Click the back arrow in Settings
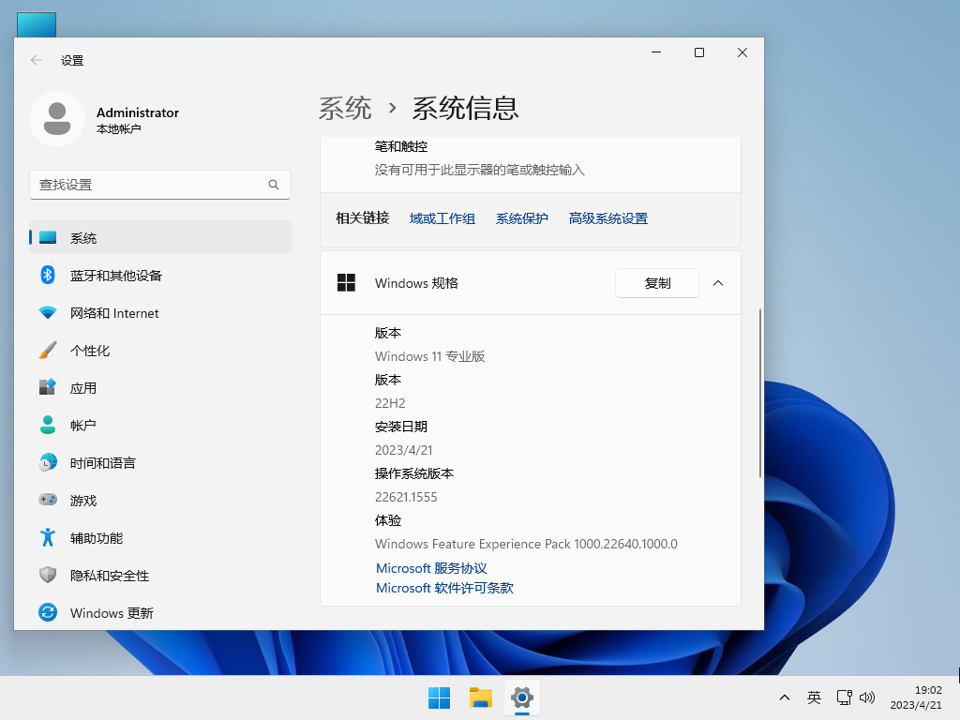 coord(35,59)
